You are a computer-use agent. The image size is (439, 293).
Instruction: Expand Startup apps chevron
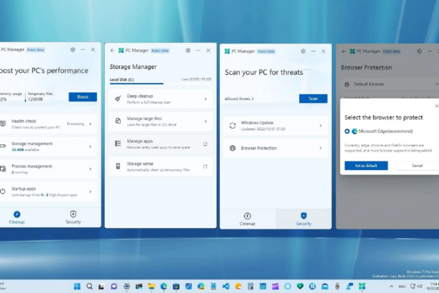tap(90, 192)
